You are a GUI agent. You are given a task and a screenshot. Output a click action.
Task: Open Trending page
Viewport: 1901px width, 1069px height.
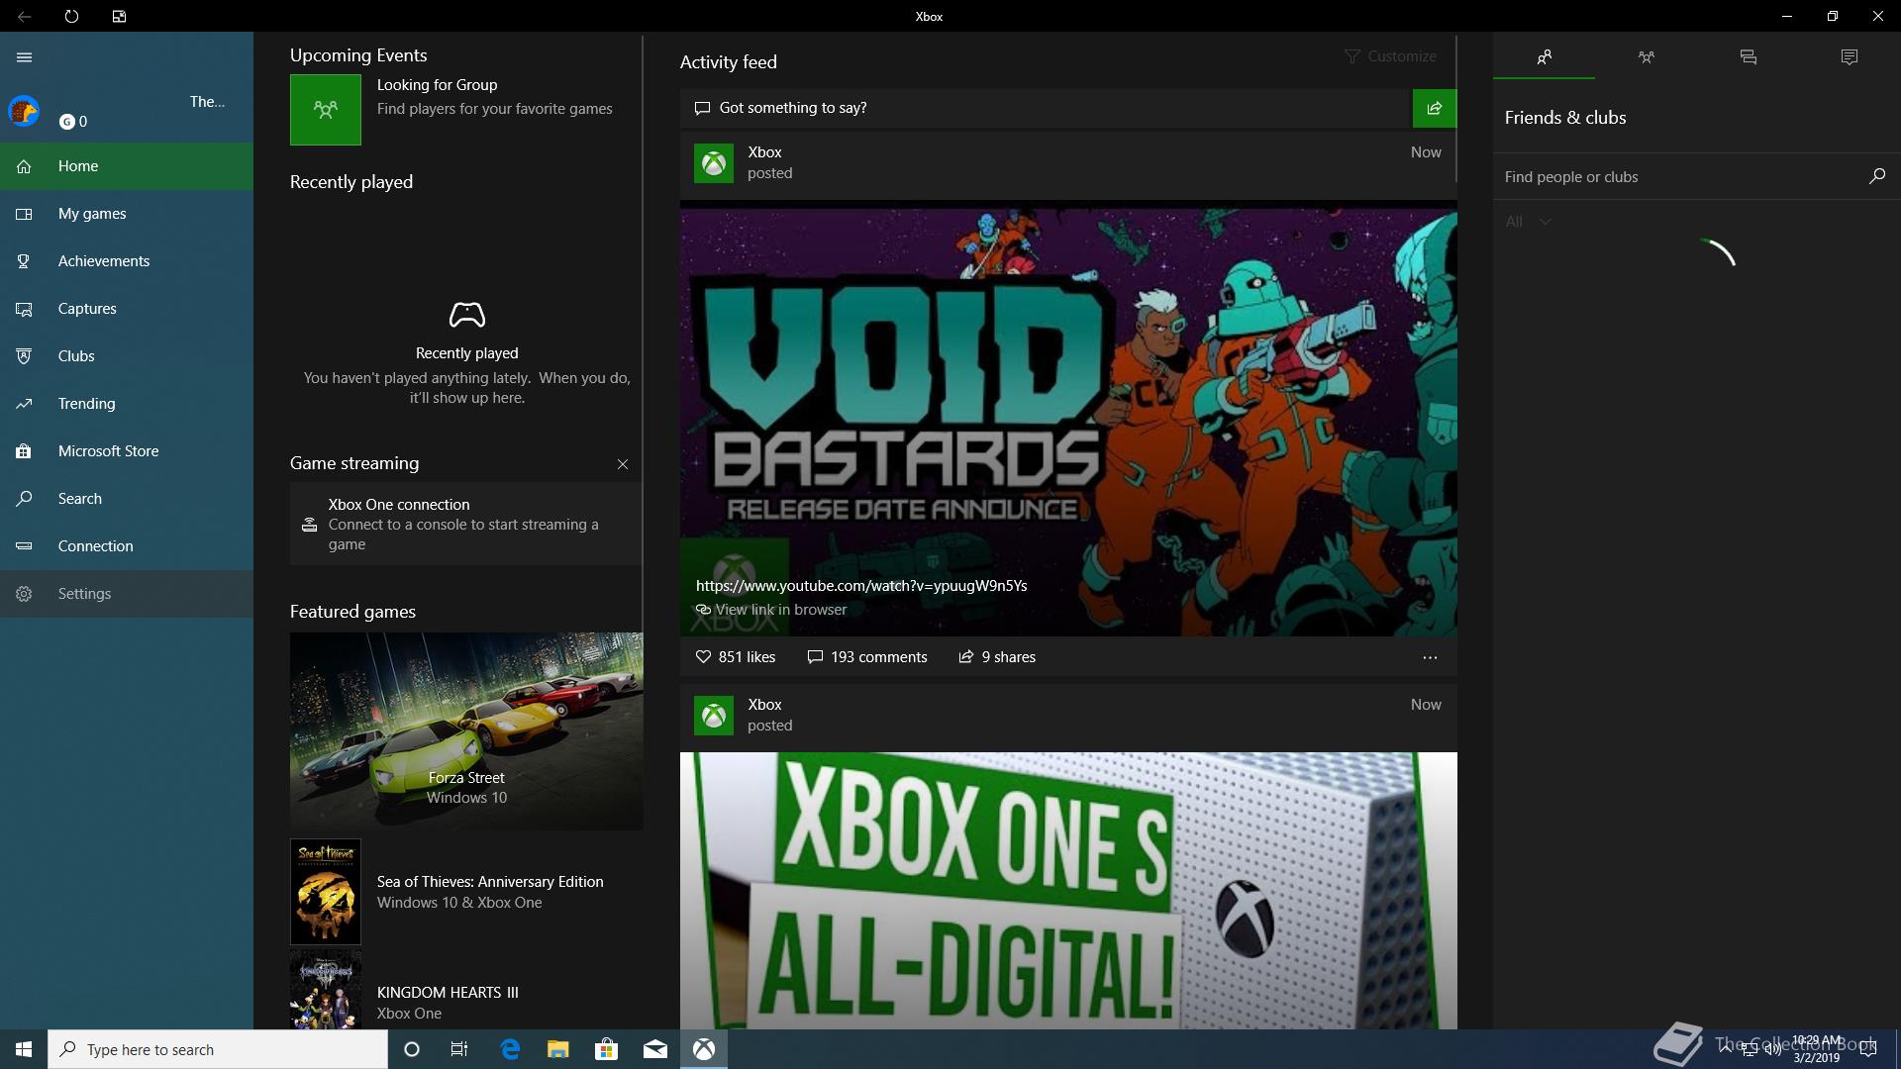point(127,404)
